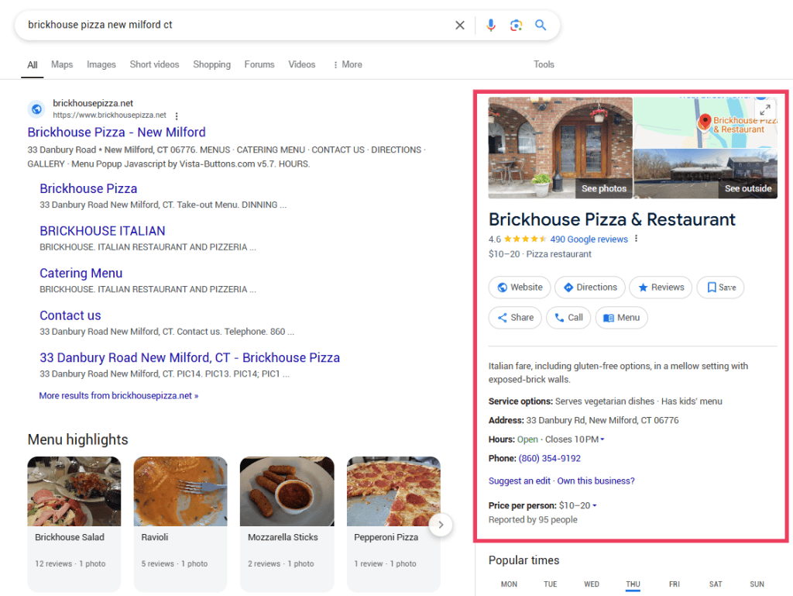Open the Short videos tab

tap(154, 65)
